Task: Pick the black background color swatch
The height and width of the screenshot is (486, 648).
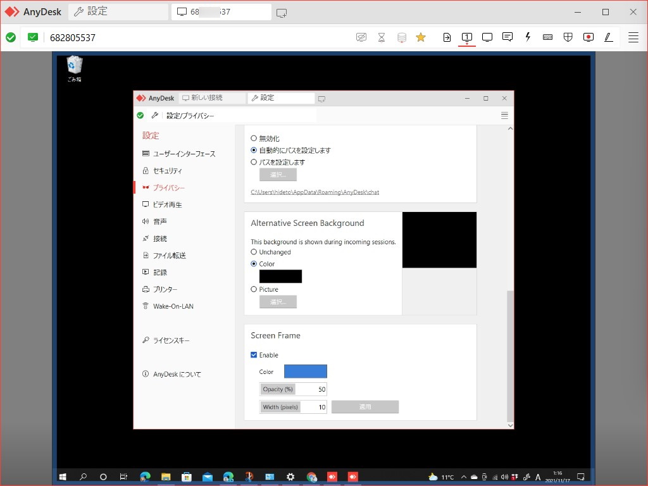Action: pyautogui.click(x=280, y=277)
